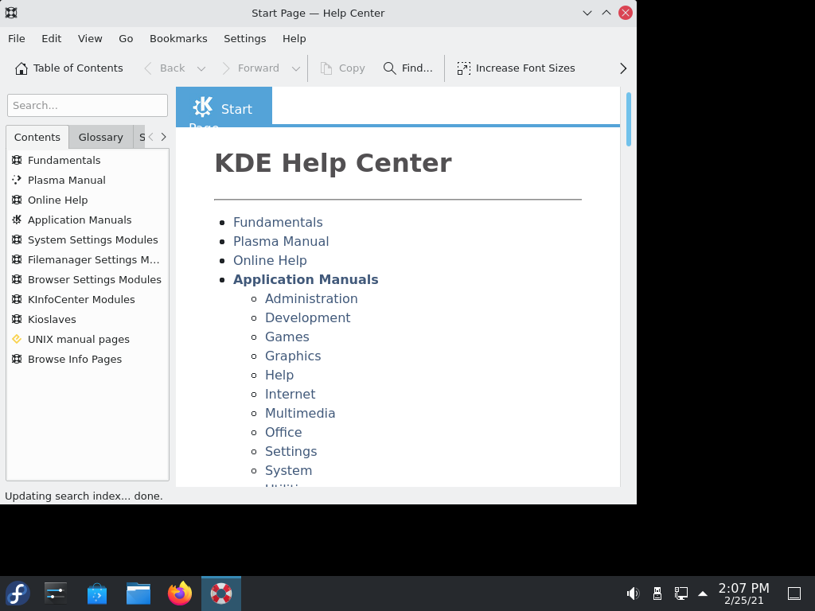815x611 pixels.
Task: Follow the Fundamentals link on start page
Action: pyautogui.click(x=278, y=223)
